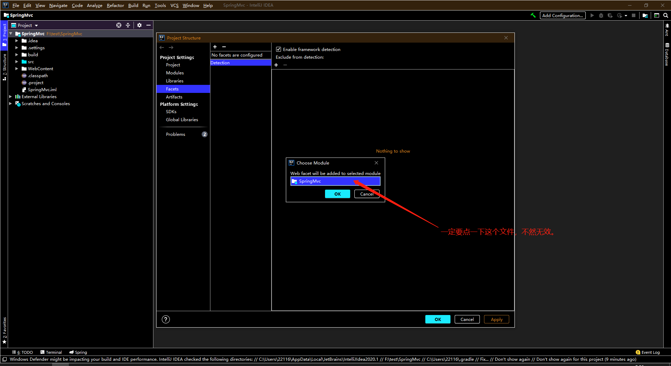Click OK in the Choose Module dialog

click(337, 194)
